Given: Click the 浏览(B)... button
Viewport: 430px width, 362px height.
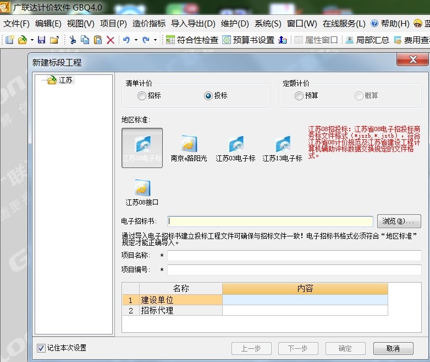Looking at the screenshot, I should pos(399,221).
